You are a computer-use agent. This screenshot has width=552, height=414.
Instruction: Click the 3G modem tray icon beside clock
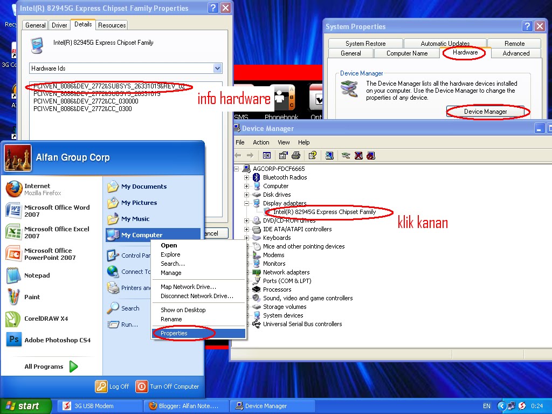click(x=522, y=405)
